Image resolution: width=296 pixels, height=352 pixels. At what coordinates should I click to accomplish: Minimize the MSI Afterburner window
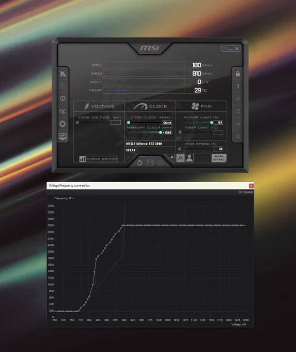coord(231,49)
